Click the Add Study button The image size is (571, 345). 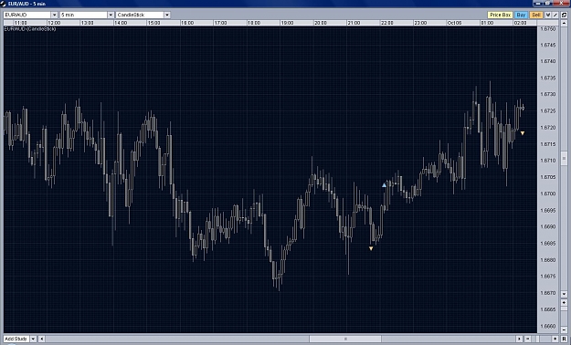(x=16, y=339)
